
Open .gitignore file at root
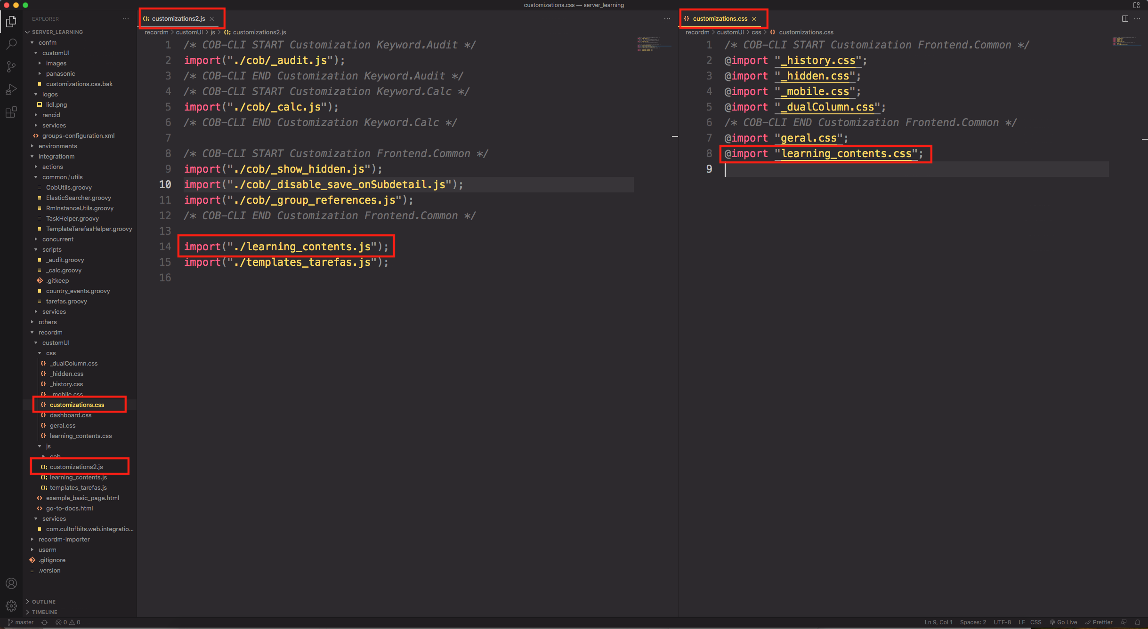(52, 560)
